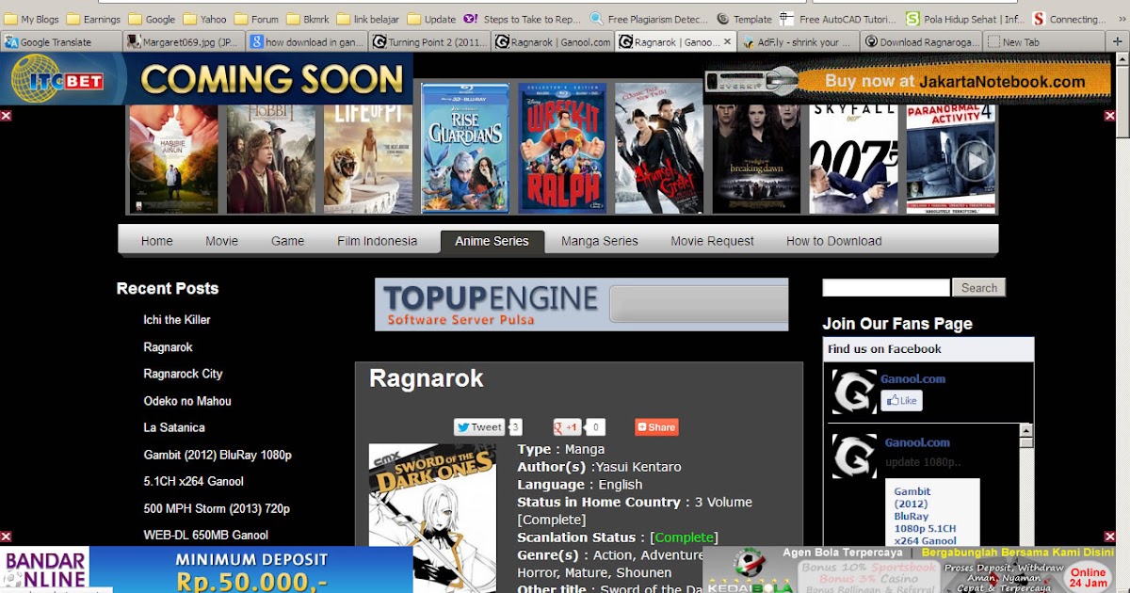Open the Forum bookmark folder
Screen dimensions: 1130x593
(256, 19)
